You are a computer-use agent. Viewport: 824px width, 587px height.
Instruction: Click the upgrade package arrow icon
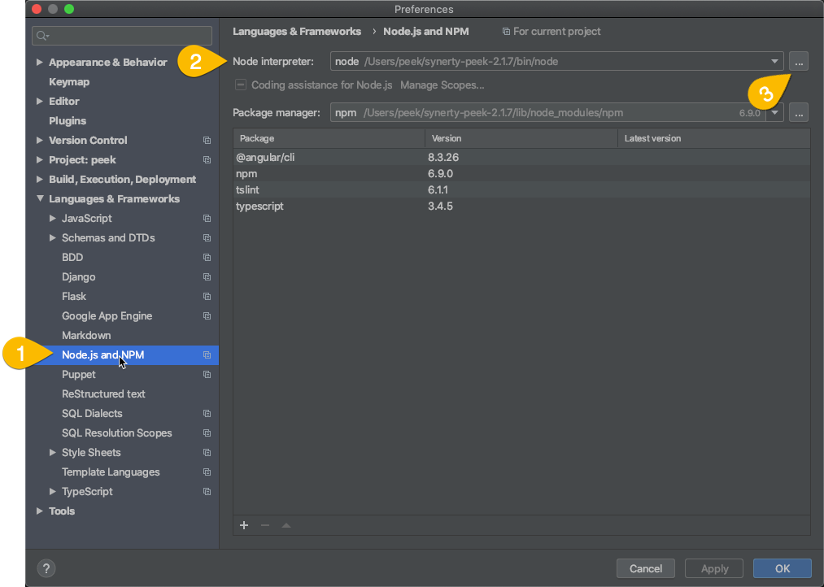[286, 525]
